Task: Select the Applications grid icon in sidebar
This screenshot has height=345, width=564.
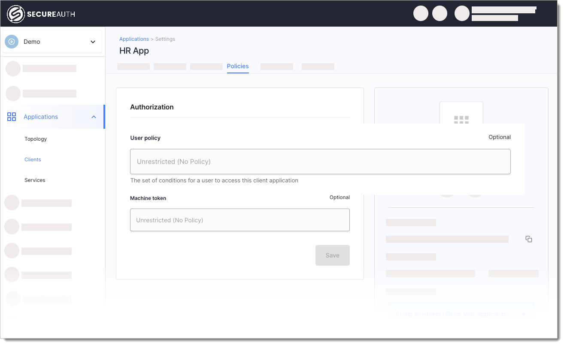Action: pyautogui.click(x=12, y=116)
